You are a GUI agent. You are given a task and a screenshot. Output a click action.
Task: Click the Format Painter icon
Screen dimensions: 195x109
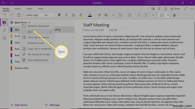[99, 15]
